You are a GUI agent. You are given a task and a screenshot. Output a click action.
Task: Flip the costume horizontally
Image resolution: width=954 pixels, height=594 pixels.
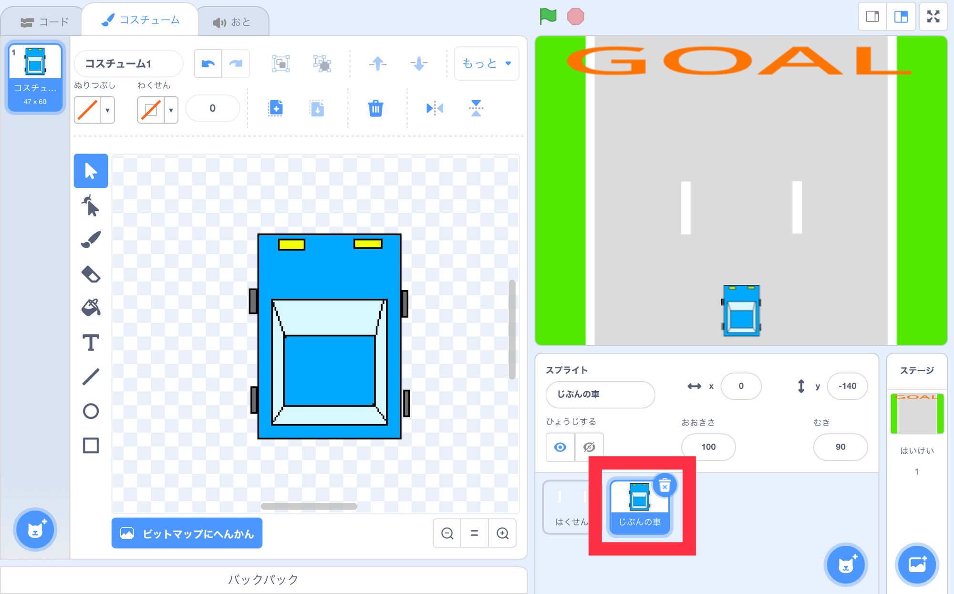[434, 108]
